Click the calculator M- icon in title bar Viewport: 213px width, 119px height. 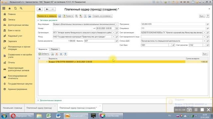click(x=188, y=2)
